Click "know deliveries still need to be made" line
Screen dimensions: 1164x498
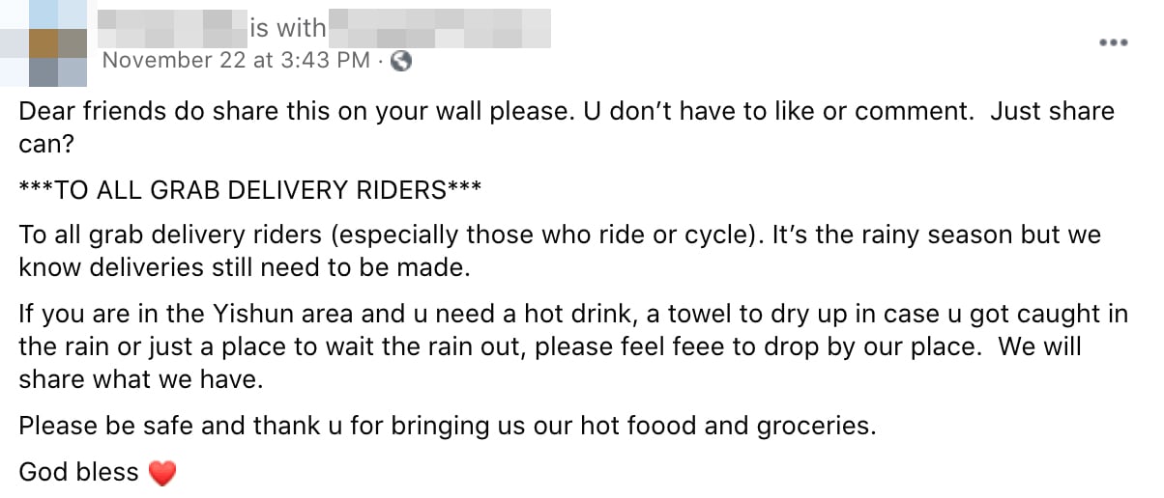pyautogui.click(x=244, y=268)
